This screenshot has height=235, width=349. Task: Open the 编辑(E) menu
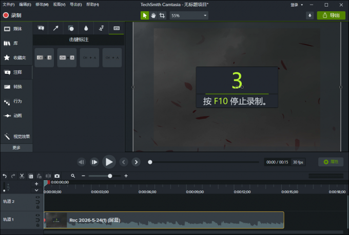(25, 5)
